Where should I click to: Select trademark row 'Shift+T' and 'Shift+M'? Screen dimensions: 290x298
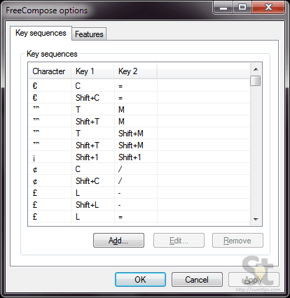point(139,146)
